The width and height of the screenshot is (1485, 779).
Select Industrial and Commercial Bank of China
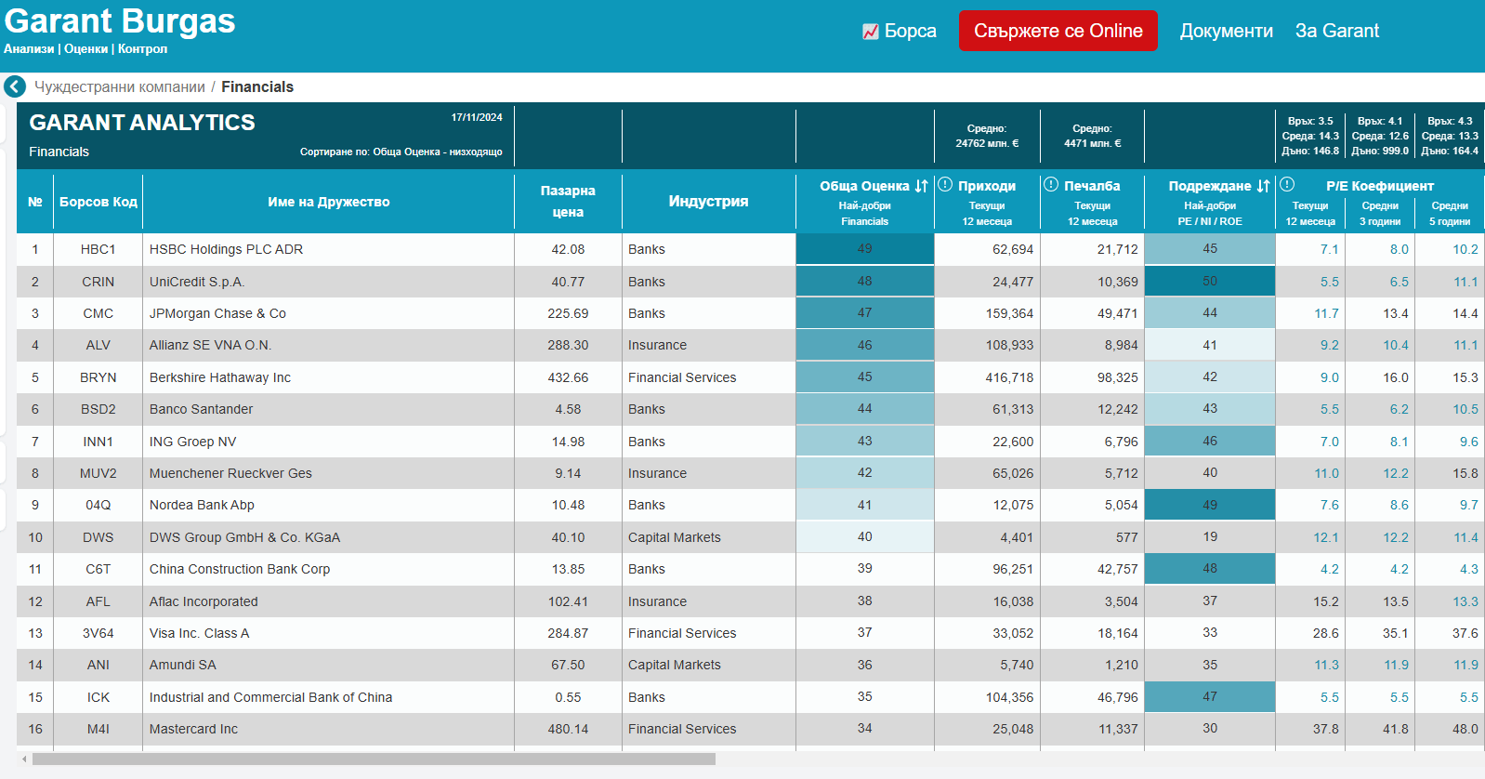(x=270, y=697)
